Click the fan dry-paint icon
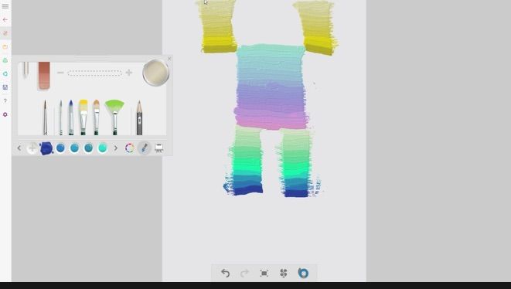511x289 pixels. click(x=284, y=273)
